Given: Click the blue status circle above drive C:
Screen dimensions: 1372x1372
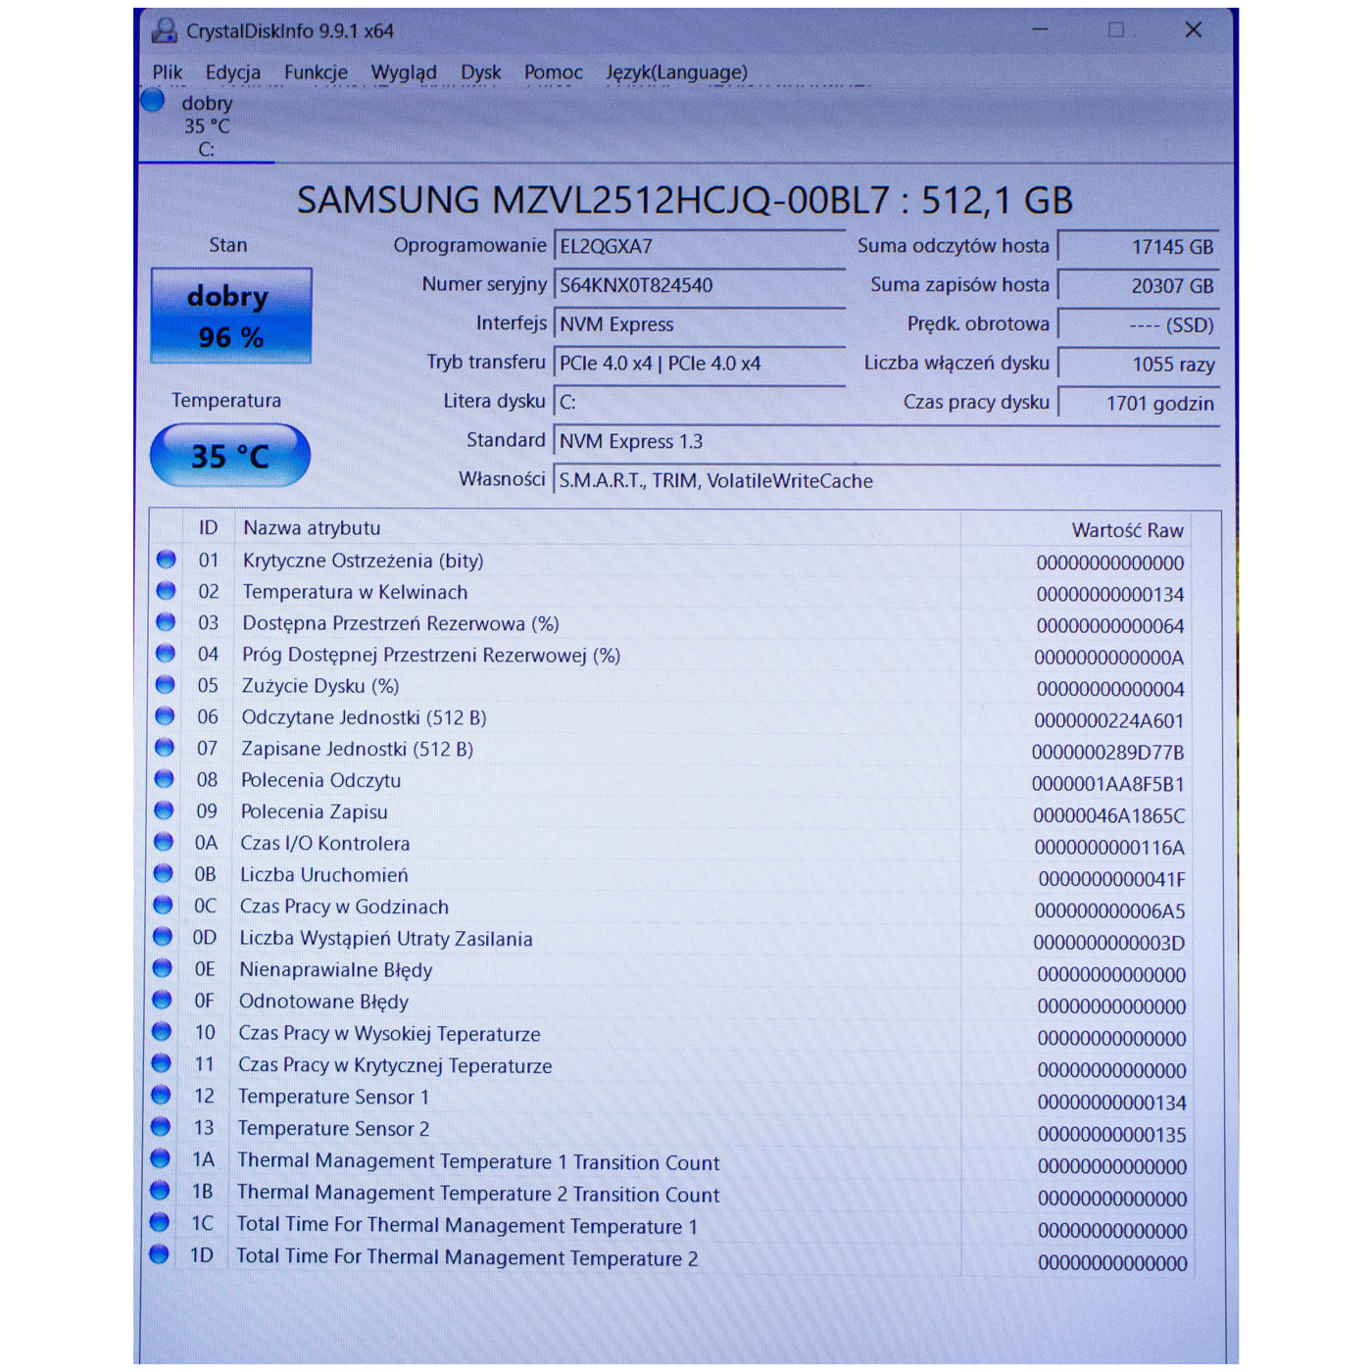Looking at the screenshot, I should [x=152, y=100].
